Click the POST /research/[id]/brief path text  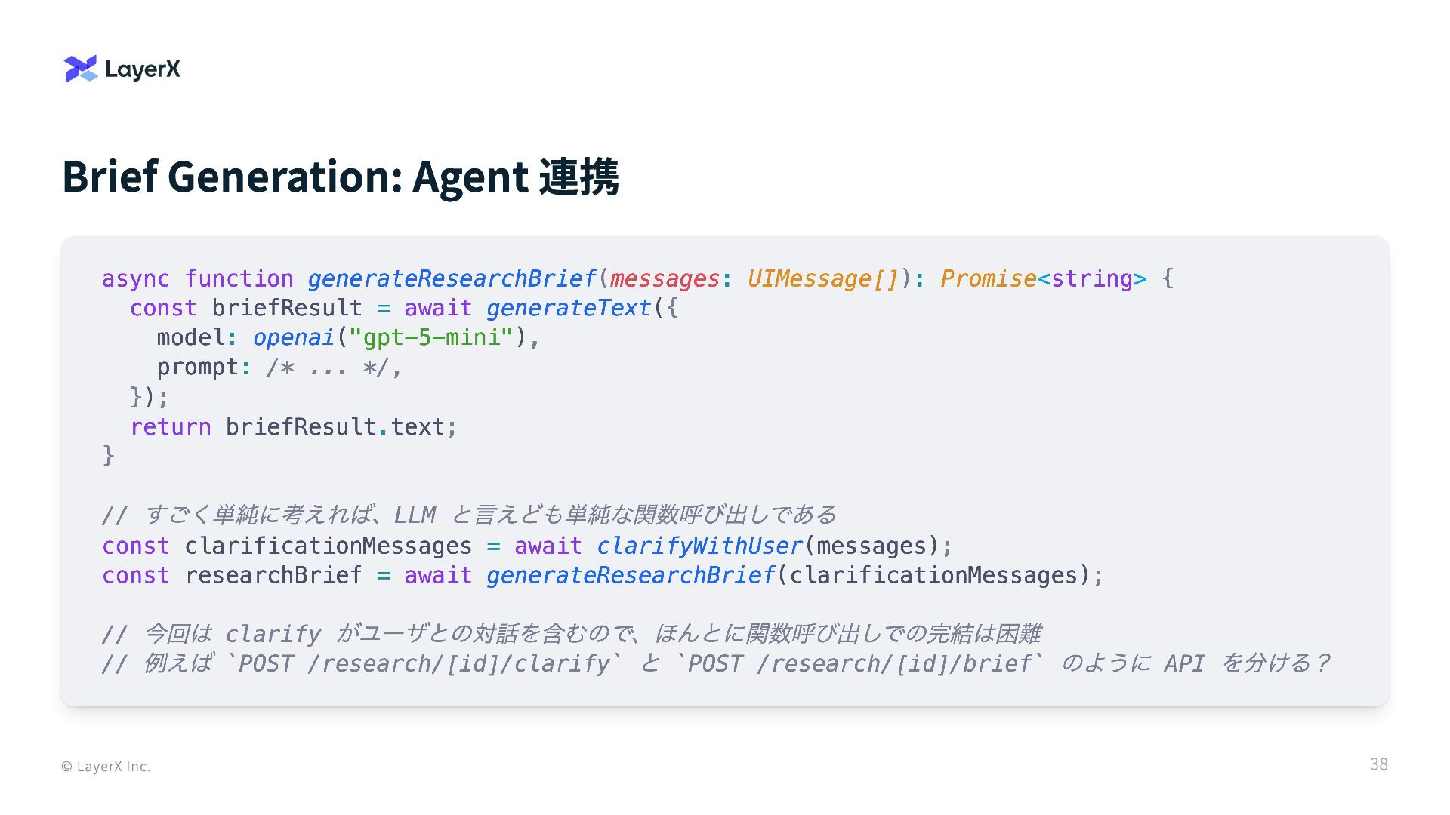[864, 663]
